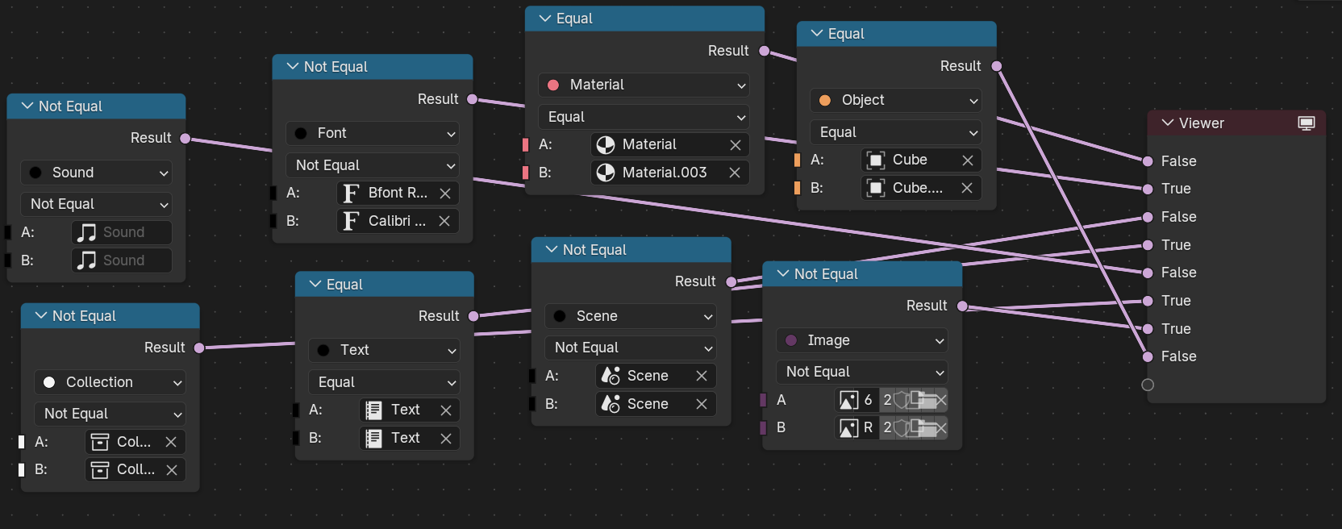Click the text datablock icon in Text input A
Viewport: 1342px width, 529px height.
373,410
